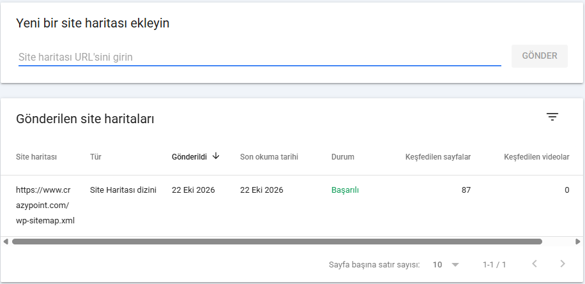
Task: Click the Gönderilen site haritaları heading
Action: coord(85,119)
